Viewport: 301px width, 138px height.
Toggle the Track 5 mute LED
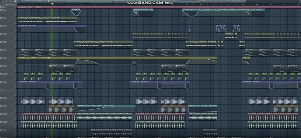(x=15, y=39)
